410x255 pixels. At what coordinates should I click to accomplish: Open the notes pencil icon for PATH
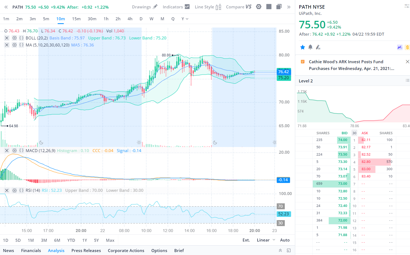point(318,47)
